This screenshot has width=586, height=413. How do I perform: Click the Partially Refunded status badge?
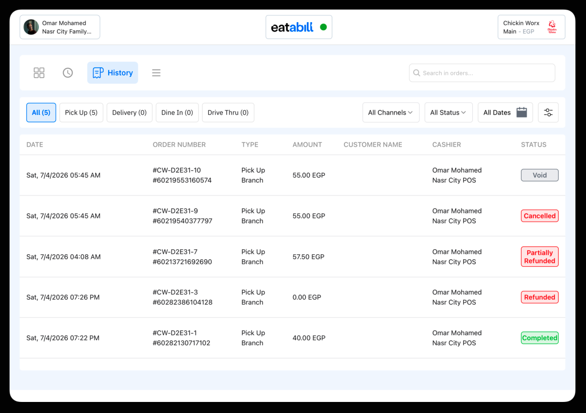tap(540, 257)
